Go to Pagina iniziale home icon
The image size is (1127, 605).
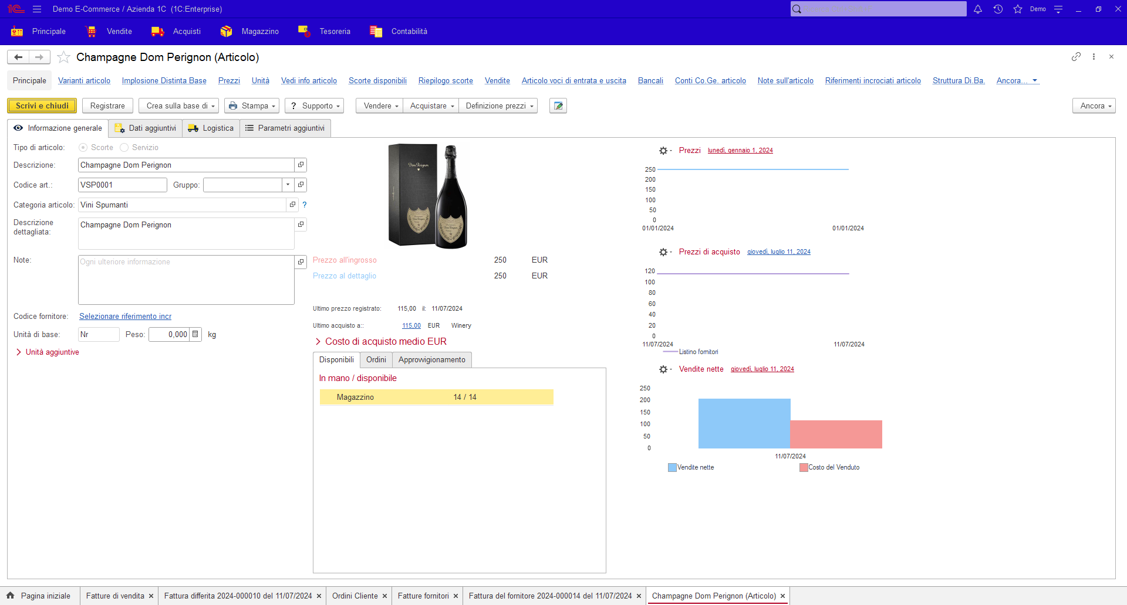(11, 596)
